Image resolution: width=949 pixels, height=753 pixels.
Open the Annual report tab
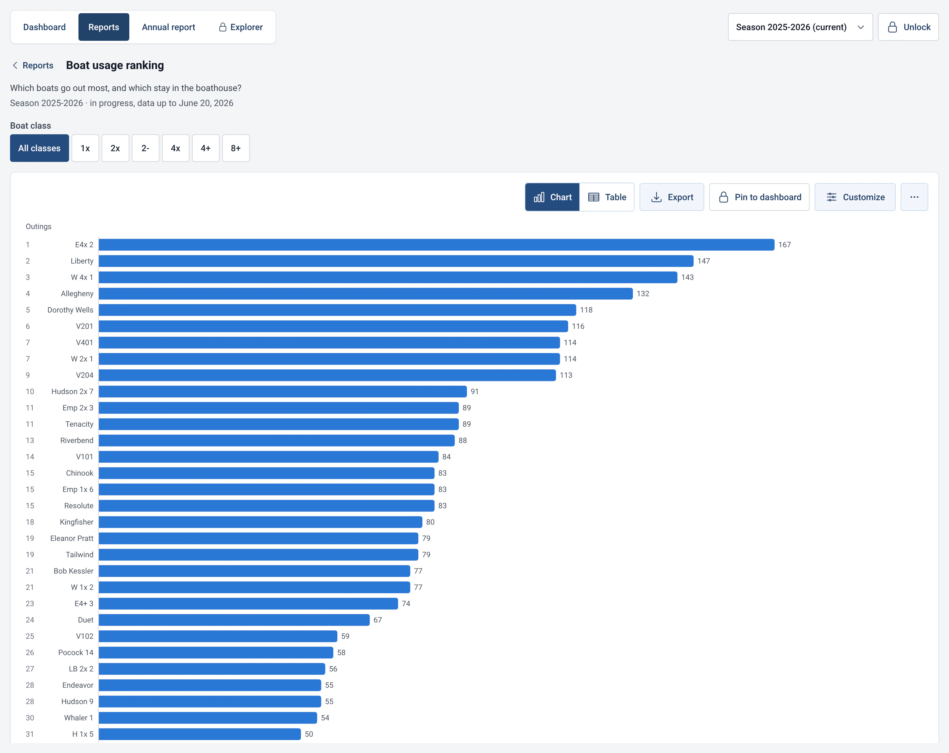tap(168, 27)
